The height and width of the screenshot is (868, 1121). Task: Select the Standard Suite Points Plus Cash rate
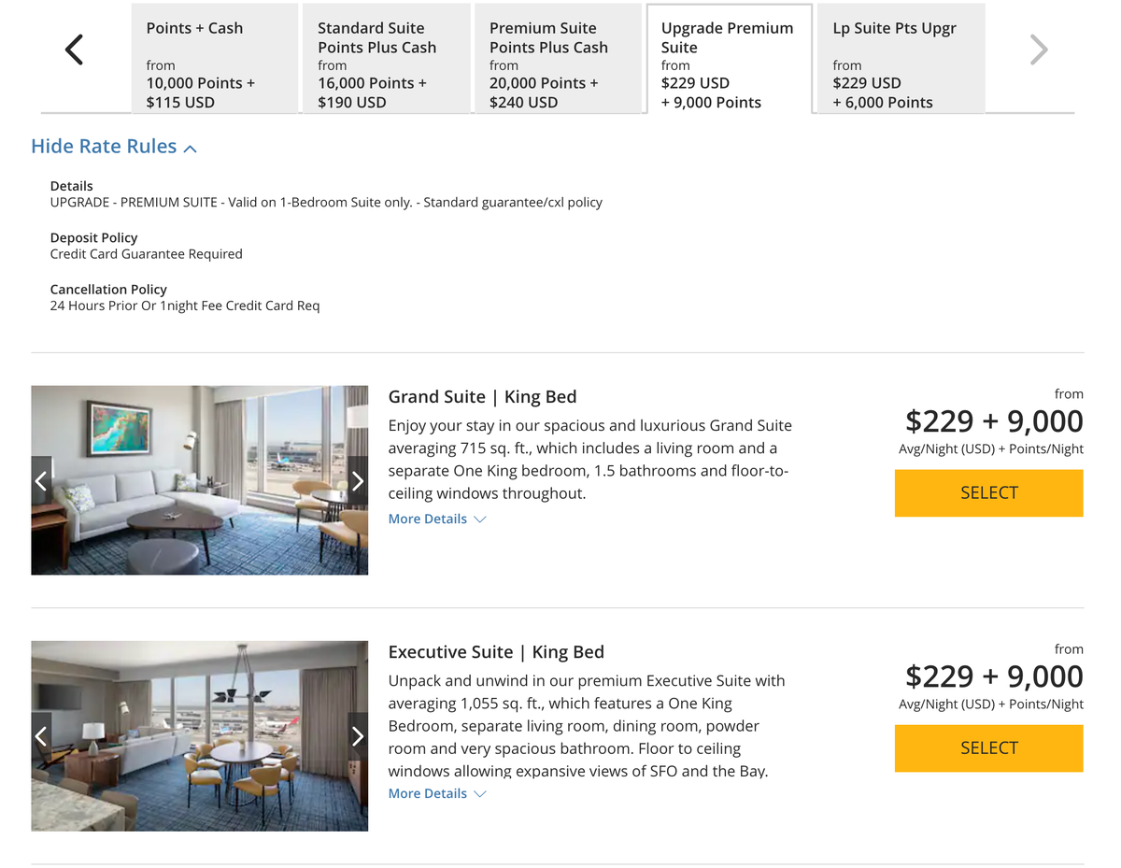383,58
